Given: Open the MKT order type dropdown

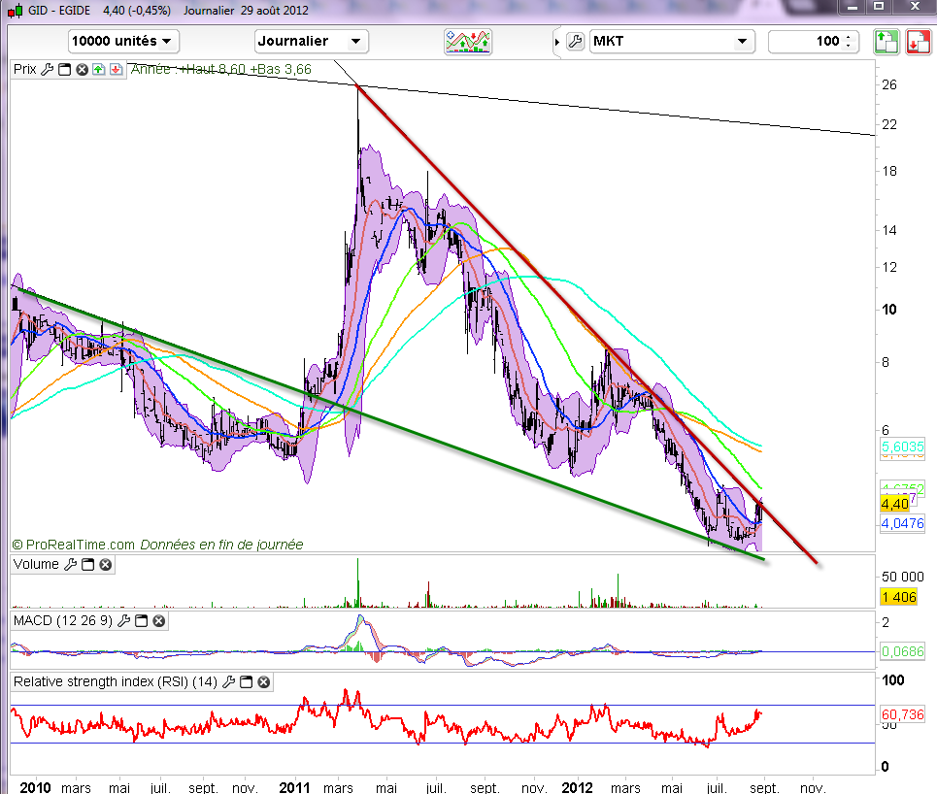Looking at the screenshot, I should (672, 41).
